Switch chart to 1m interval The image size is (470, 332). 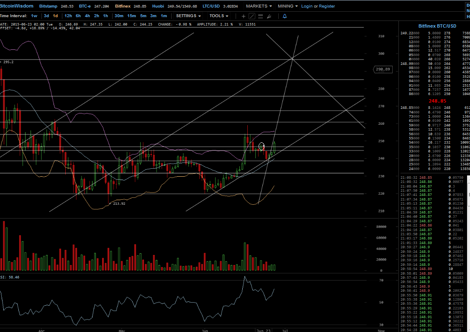click(x=164, y=16)
